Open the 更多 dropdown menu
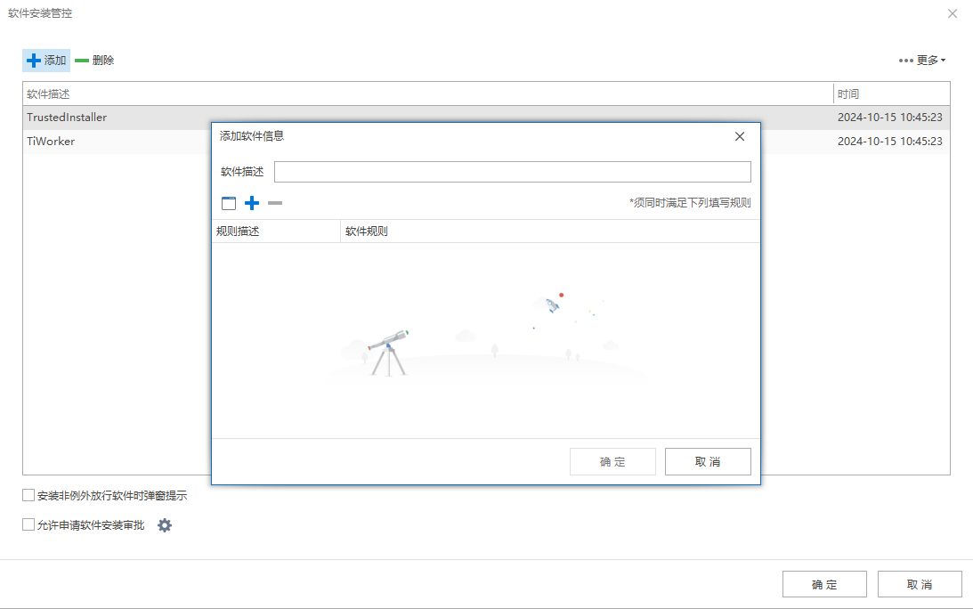Screen dimensions: 973x609 922,61
